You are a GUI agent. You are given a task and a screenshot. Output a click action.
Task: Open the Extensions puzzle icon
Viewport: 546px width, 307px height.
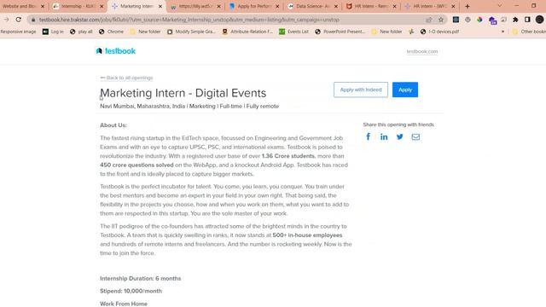coord(515,20)
